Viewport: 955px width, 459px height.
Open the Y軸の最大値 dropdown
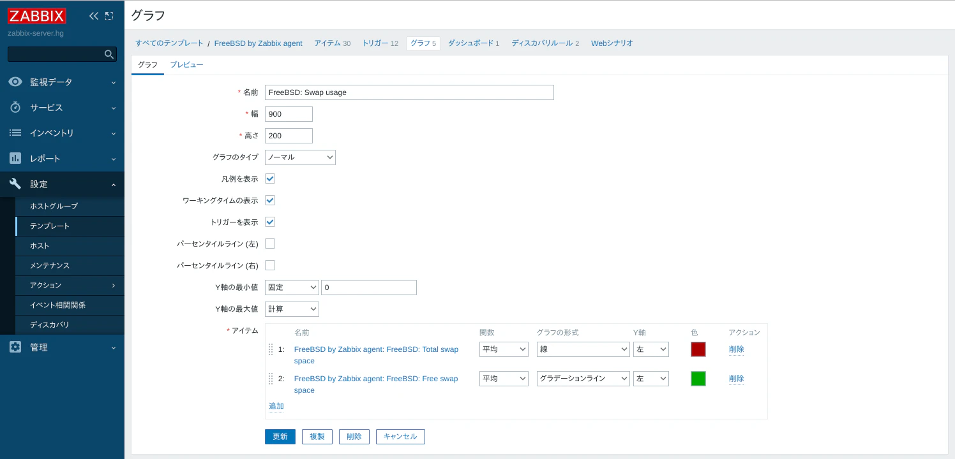pos(292,309)
